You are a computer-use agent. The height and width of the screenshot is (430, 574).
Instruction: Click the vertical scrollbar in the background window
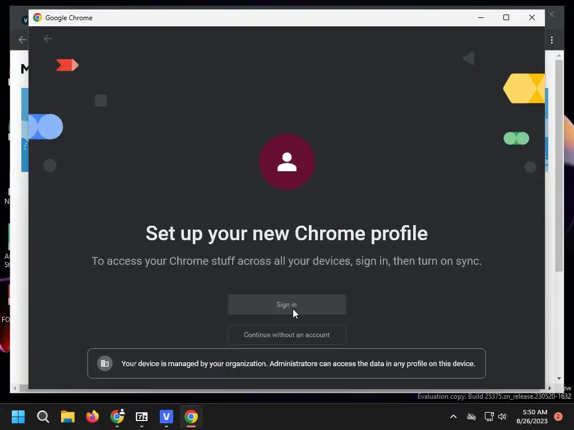point(559,166)
